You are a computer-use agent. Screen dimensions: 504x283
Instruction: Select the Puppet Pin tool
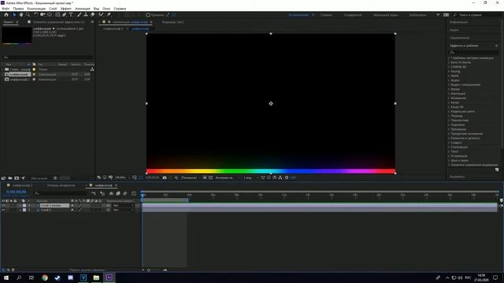pos(109,15)
